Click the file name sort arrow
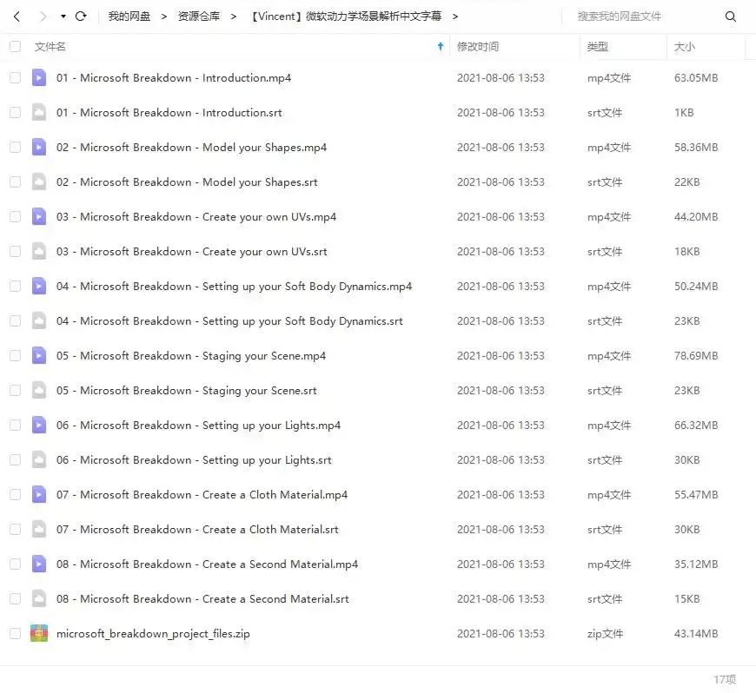This screenshot has height=693, width=756. pyautogui.click(x=441, y=47)
